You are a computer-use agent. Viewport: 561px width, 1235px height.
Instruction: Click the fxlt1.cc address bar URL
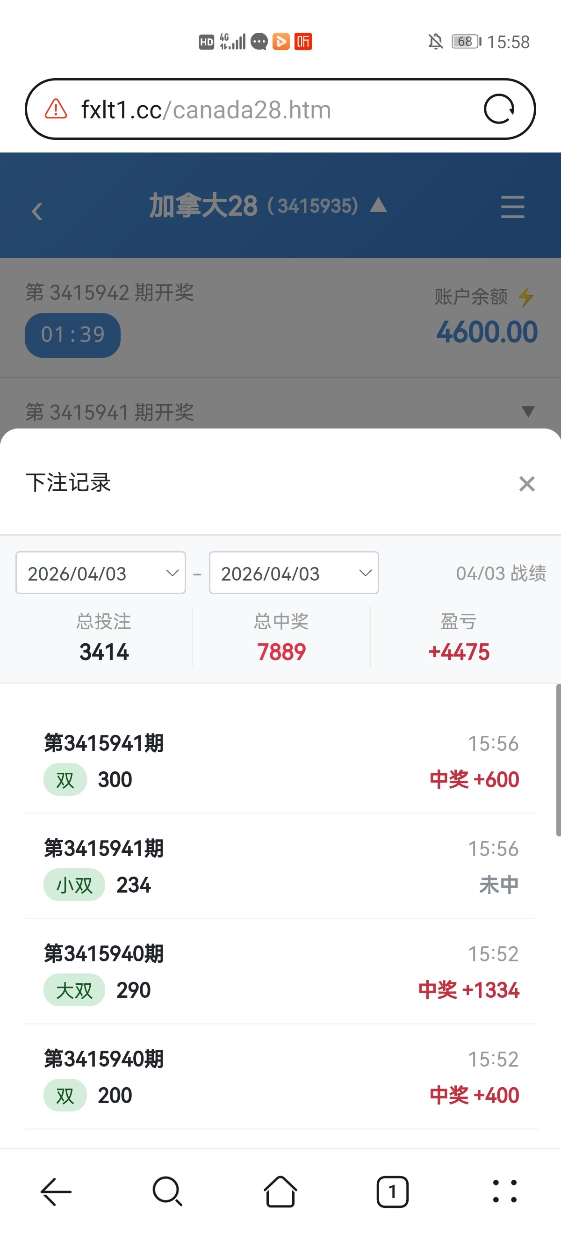pos(206,110)
